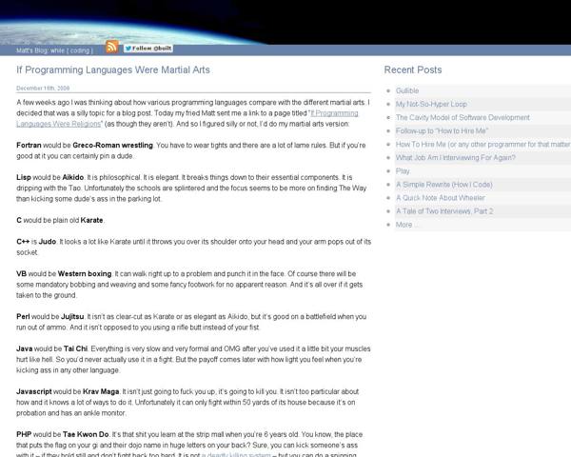Click the Earth header banner image
571x457 pixels.
285,19
